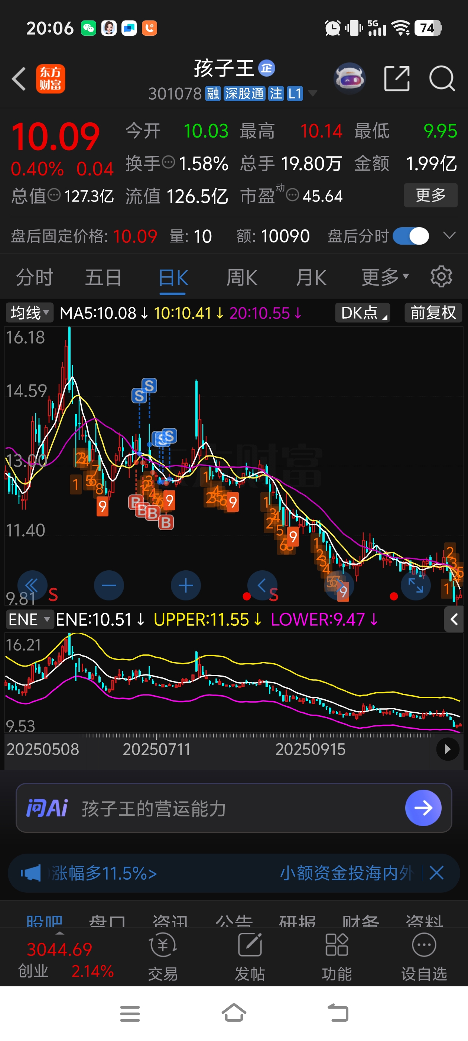
Task: Tap the back arrow icon
Action: tap(19, 78)
